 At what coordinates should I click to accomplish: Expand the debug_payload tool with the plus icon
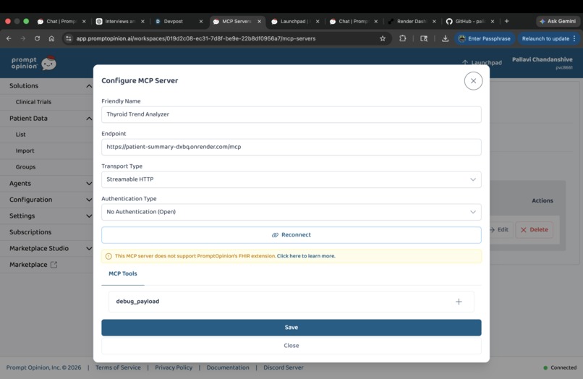pyautogui.click(x=459, y=302)
